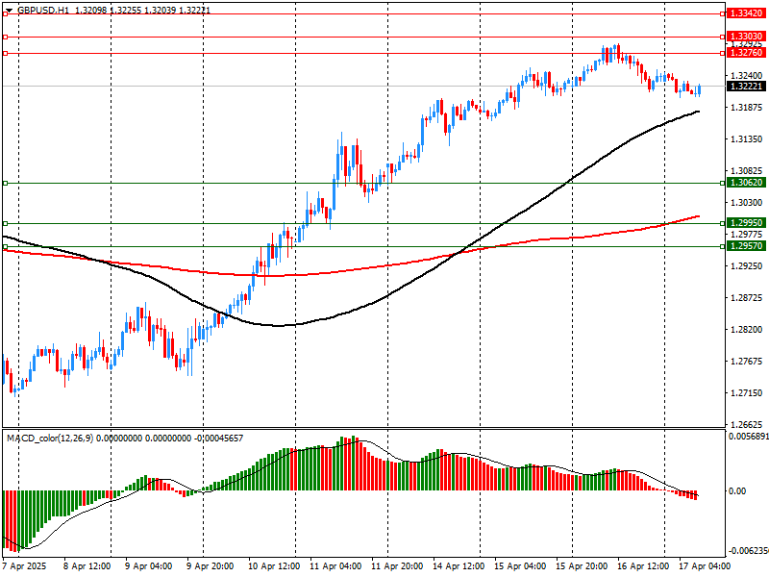Click the GBPUSD,H1 chart title text

(42, 8)
